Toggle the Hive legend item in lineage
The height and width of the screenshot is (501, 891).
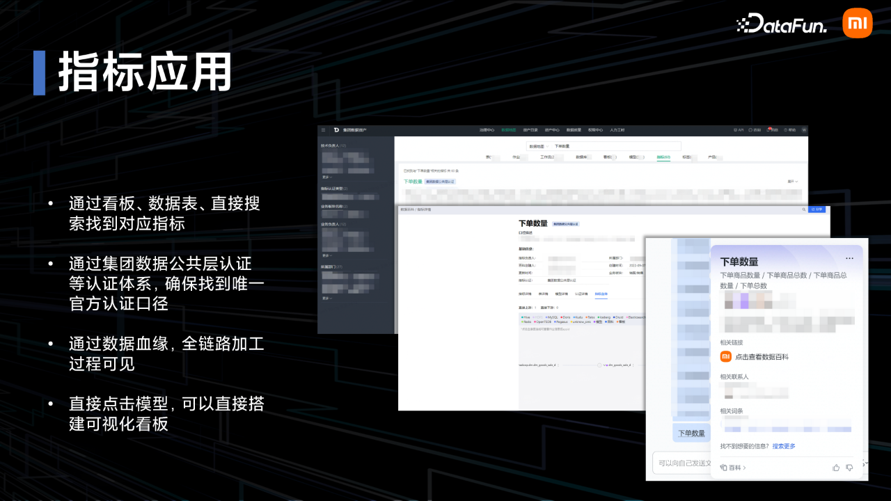click(526, 317)
